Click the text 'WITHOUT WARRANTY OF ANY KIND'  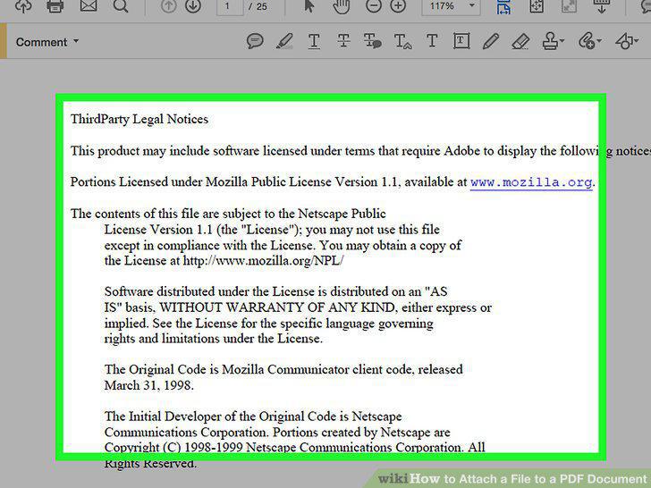click(x=277, y=307)
